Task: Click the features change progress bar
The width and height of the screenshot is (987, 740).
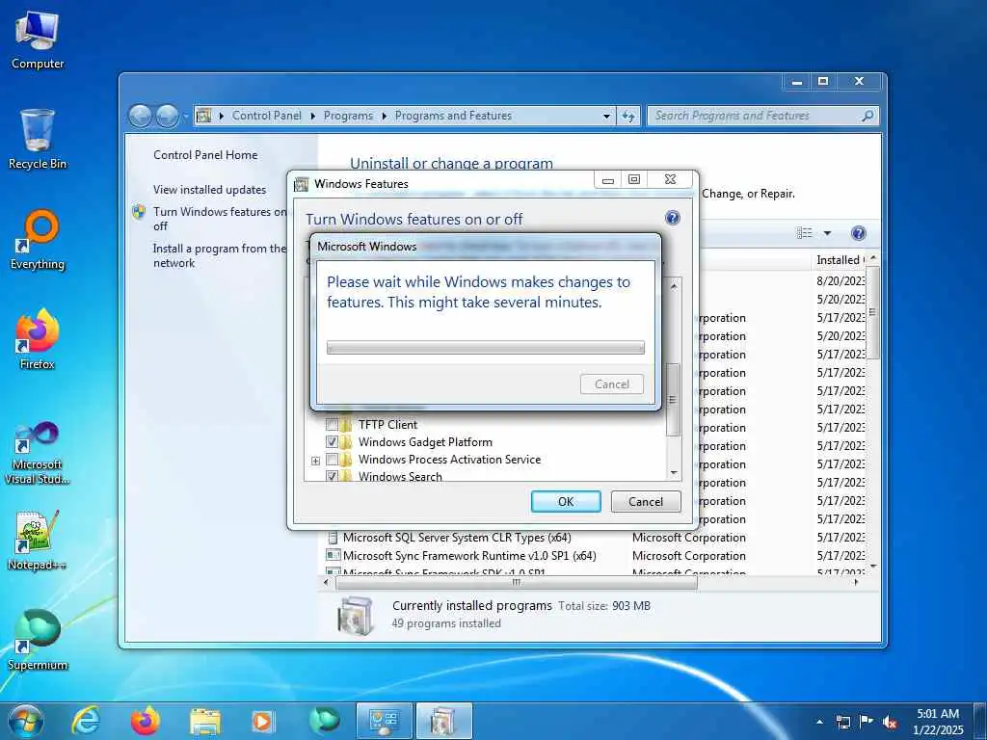Action: [x=486, y=347]
